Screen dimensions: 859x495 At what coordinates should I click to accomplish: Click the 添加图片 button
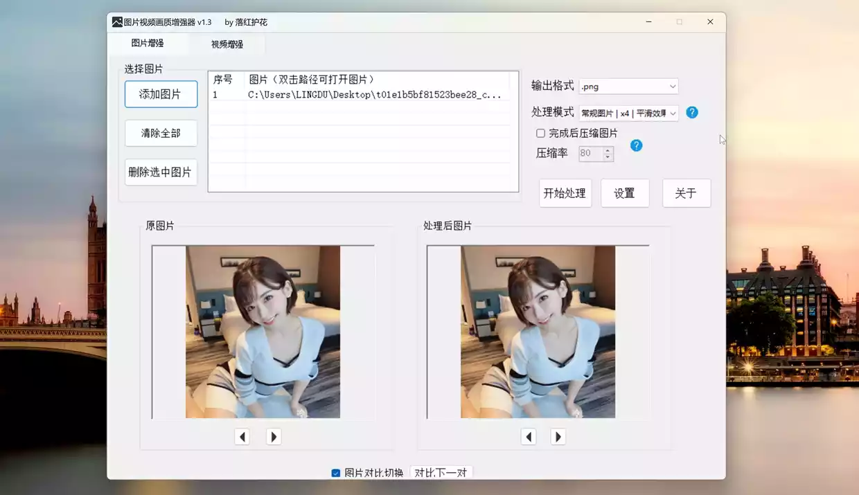point(161,94)
